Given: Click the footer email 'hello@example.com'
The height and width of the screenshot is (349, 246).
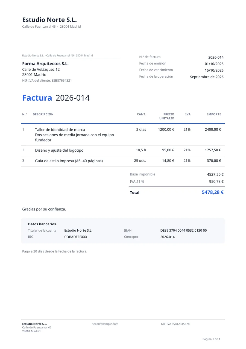Looking at the screenshot, I should pos(105,324).
